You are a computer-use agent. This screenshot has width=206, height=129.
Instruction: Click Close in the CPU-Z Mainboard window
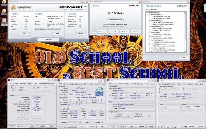[x=151, y=126]
